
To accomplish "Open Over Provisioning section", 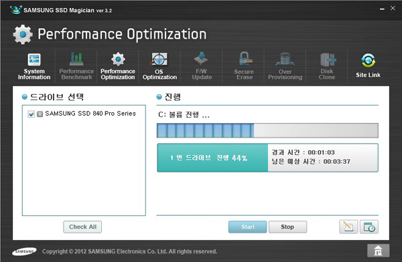I will pos(285,66).
